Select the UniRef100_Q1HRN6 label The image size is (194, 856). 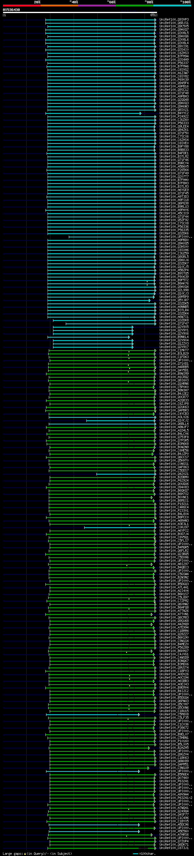[x=174, y=384]
